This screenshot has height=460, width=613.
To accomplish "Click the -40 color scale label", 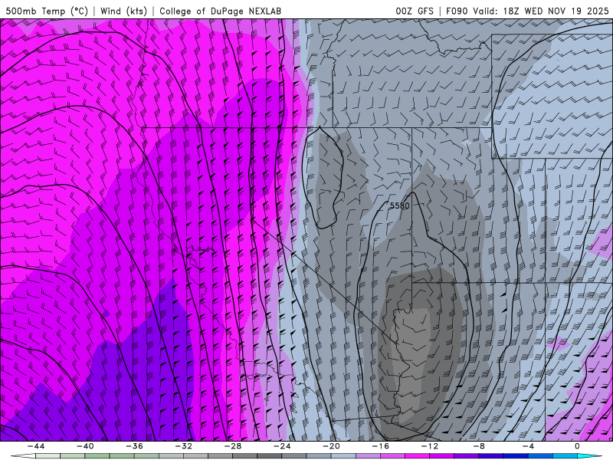I will (85, 446).
